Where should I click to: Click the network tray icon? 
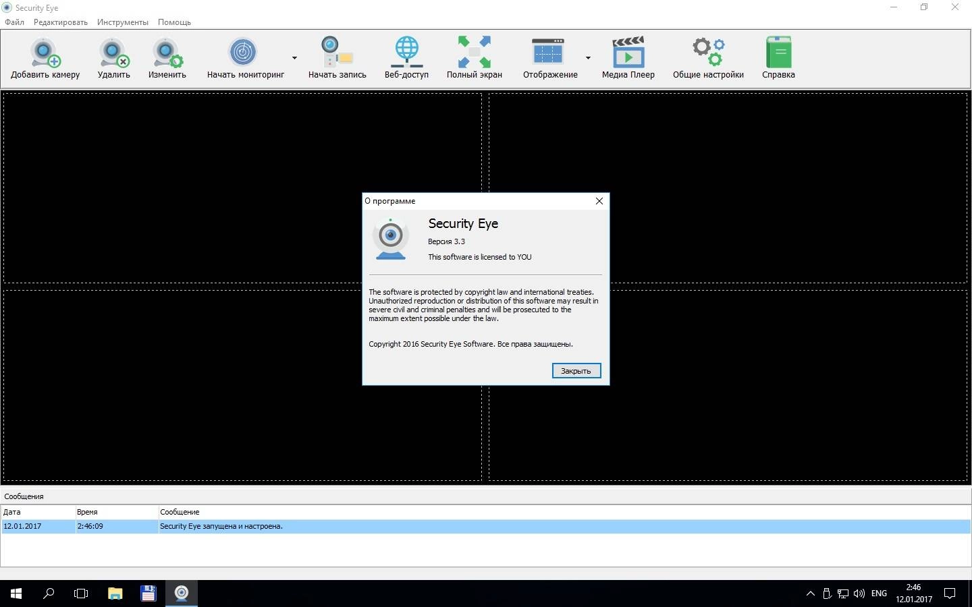[843, 594]
